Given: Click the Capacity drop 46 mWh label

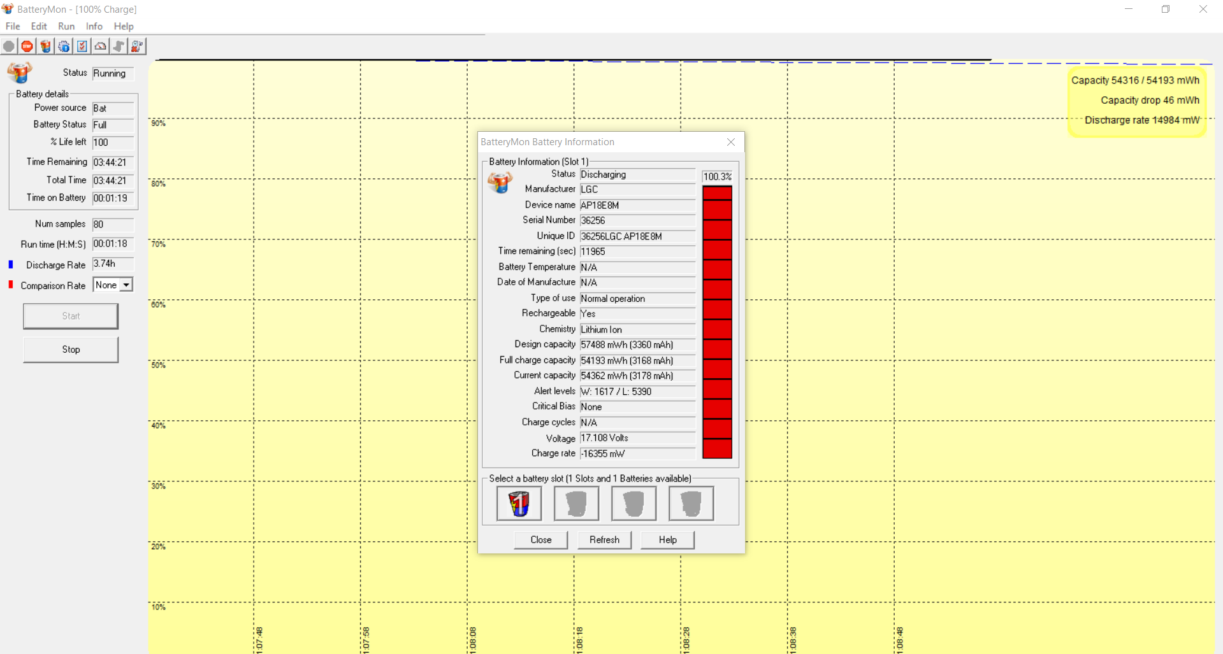Looking at the screenshot, I should (1150, 100).
